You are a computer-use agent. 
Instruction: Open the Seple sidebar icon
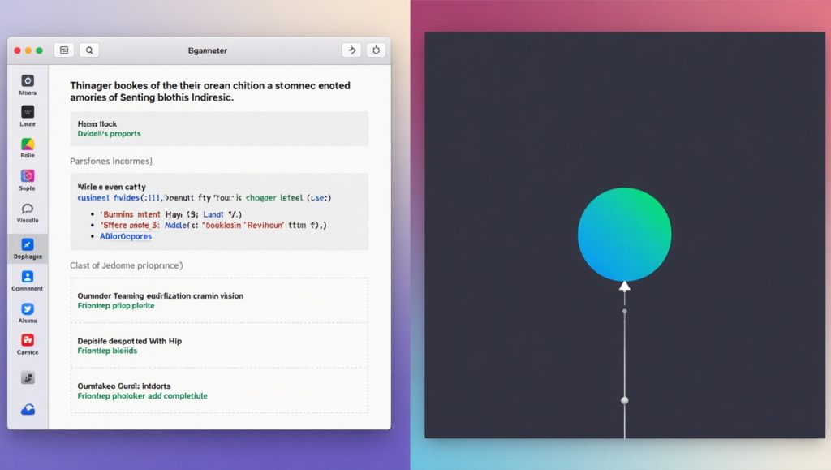point(28,176)
